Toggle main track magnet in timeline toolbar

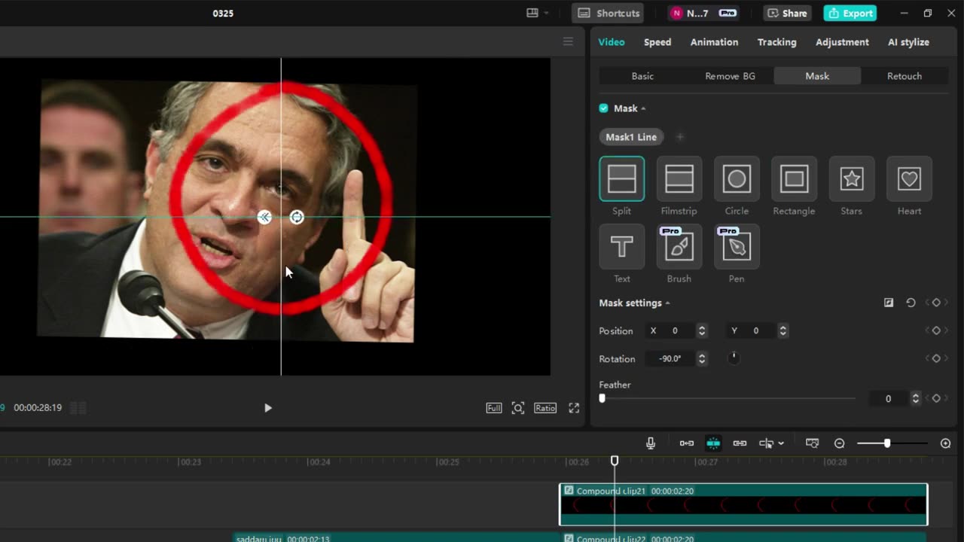687,443
